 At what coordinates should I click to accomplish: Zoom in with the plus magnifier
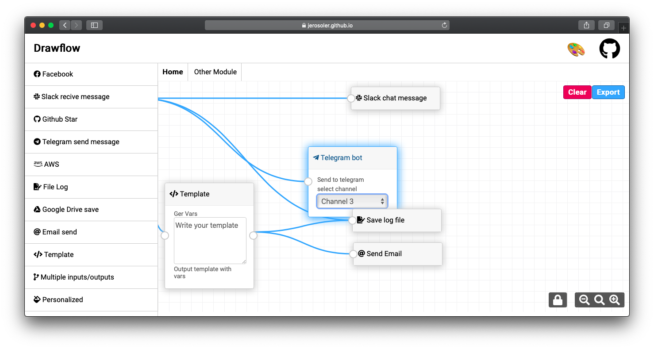coord(614,300)
